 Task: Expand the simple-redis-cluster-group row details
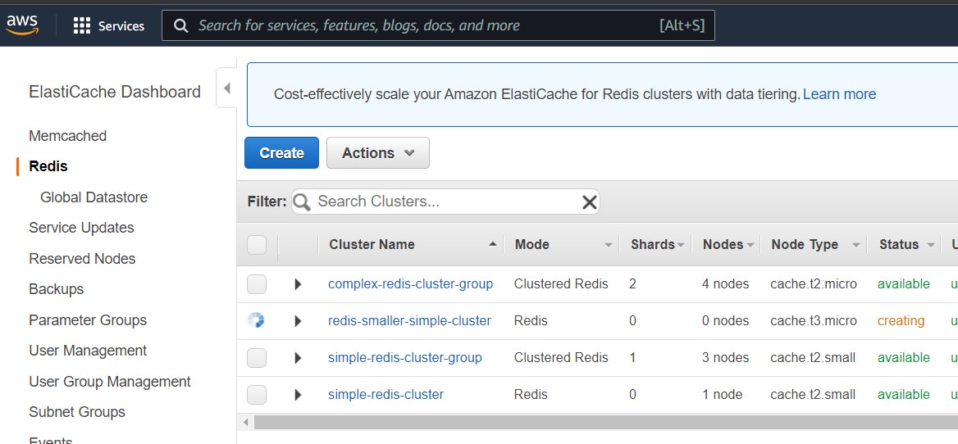tap(298, 358)
